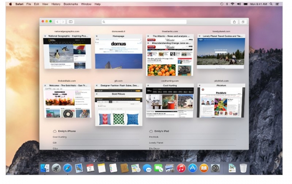
Task: Open the View menu
Action: 45,4
